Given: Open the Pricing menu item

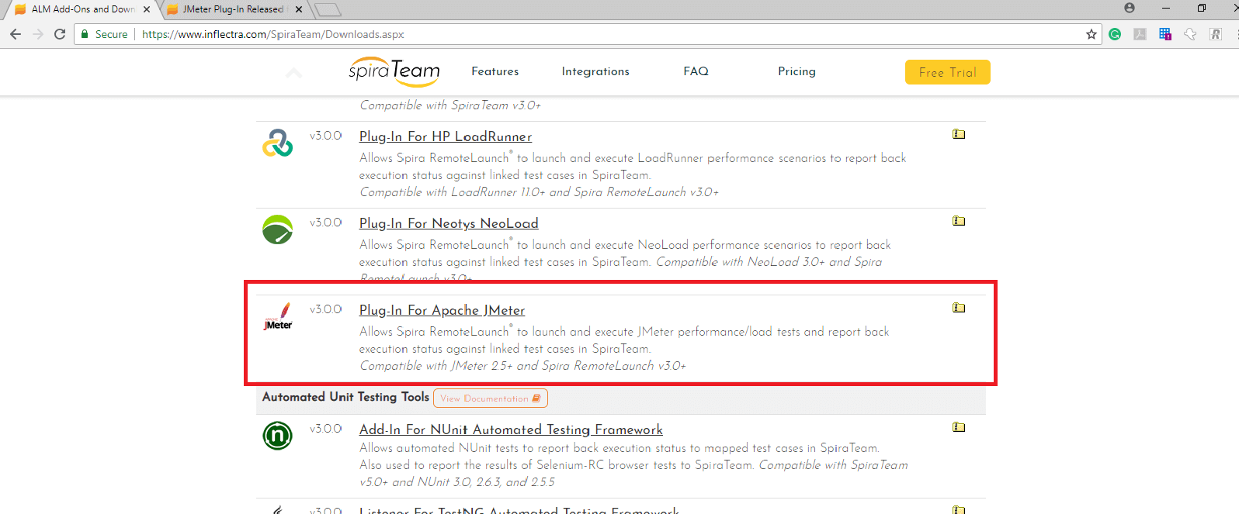Looking at the screenshot, I should tap(796, 71).
